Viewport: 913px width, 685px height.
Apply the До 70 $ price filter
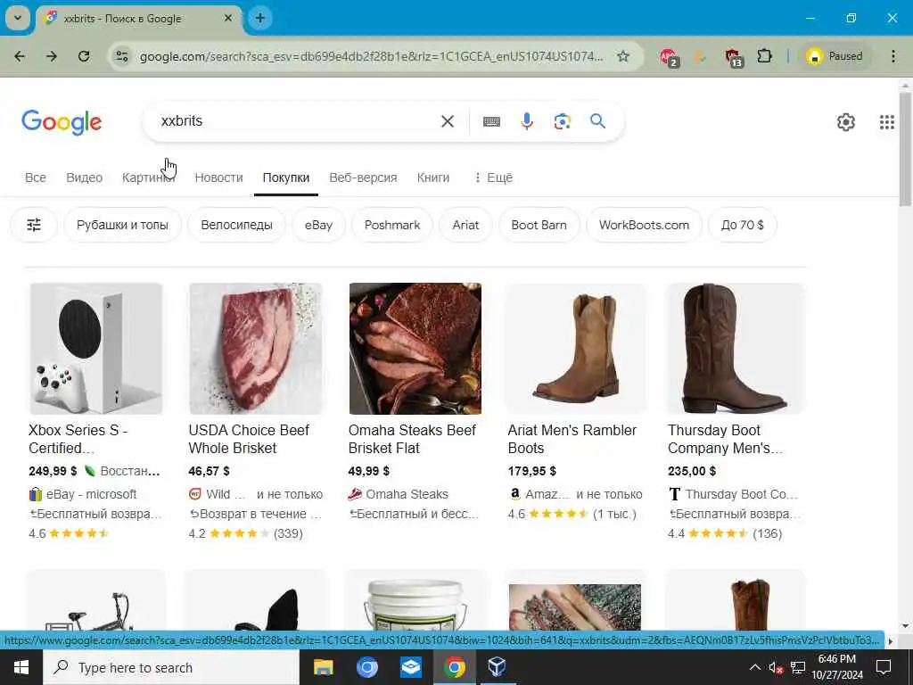[x=743, y=225]
